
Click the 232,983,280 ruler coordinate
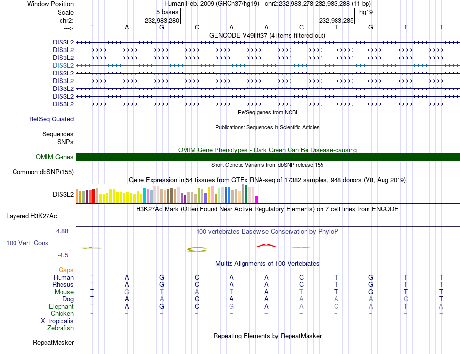tap(162, 20)
